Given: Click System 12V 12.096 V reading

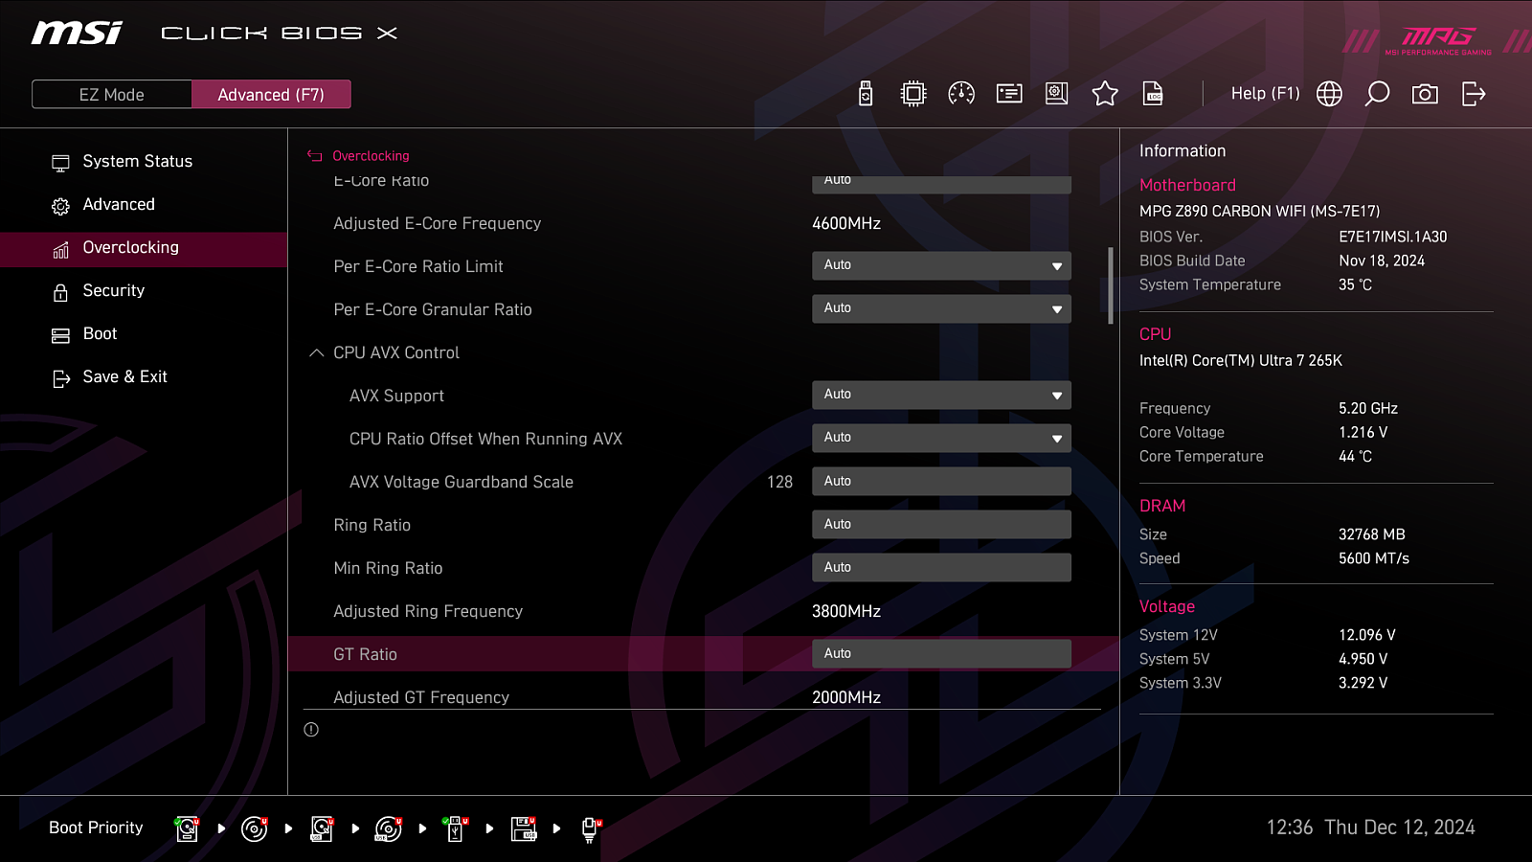Looking at the screenshot, I should (1367, 635).
